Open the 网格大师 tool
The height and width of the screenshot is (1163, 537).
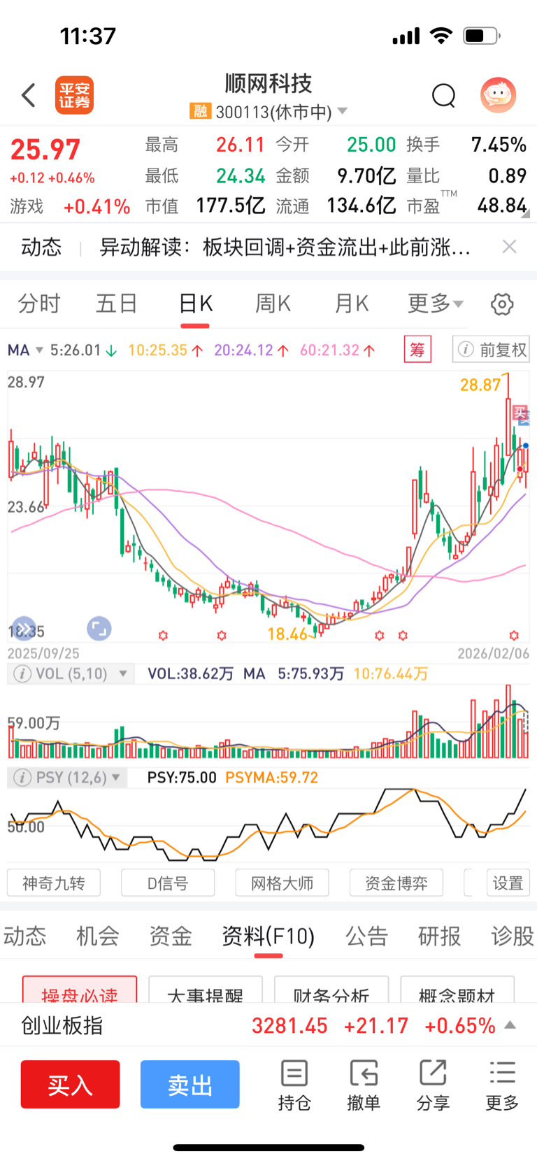282,883
